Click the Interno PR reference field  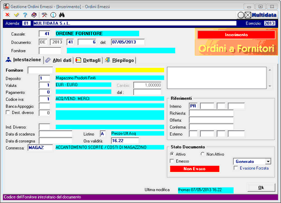click(193, 106)
